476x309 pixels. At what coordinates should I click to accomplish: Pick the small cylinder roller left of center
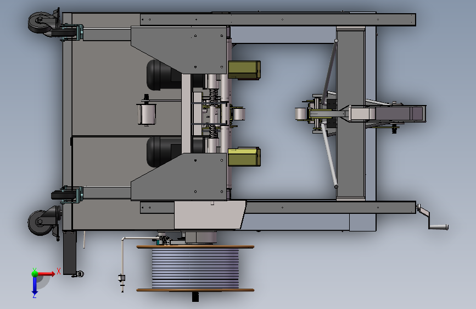(x=147, y=114)
